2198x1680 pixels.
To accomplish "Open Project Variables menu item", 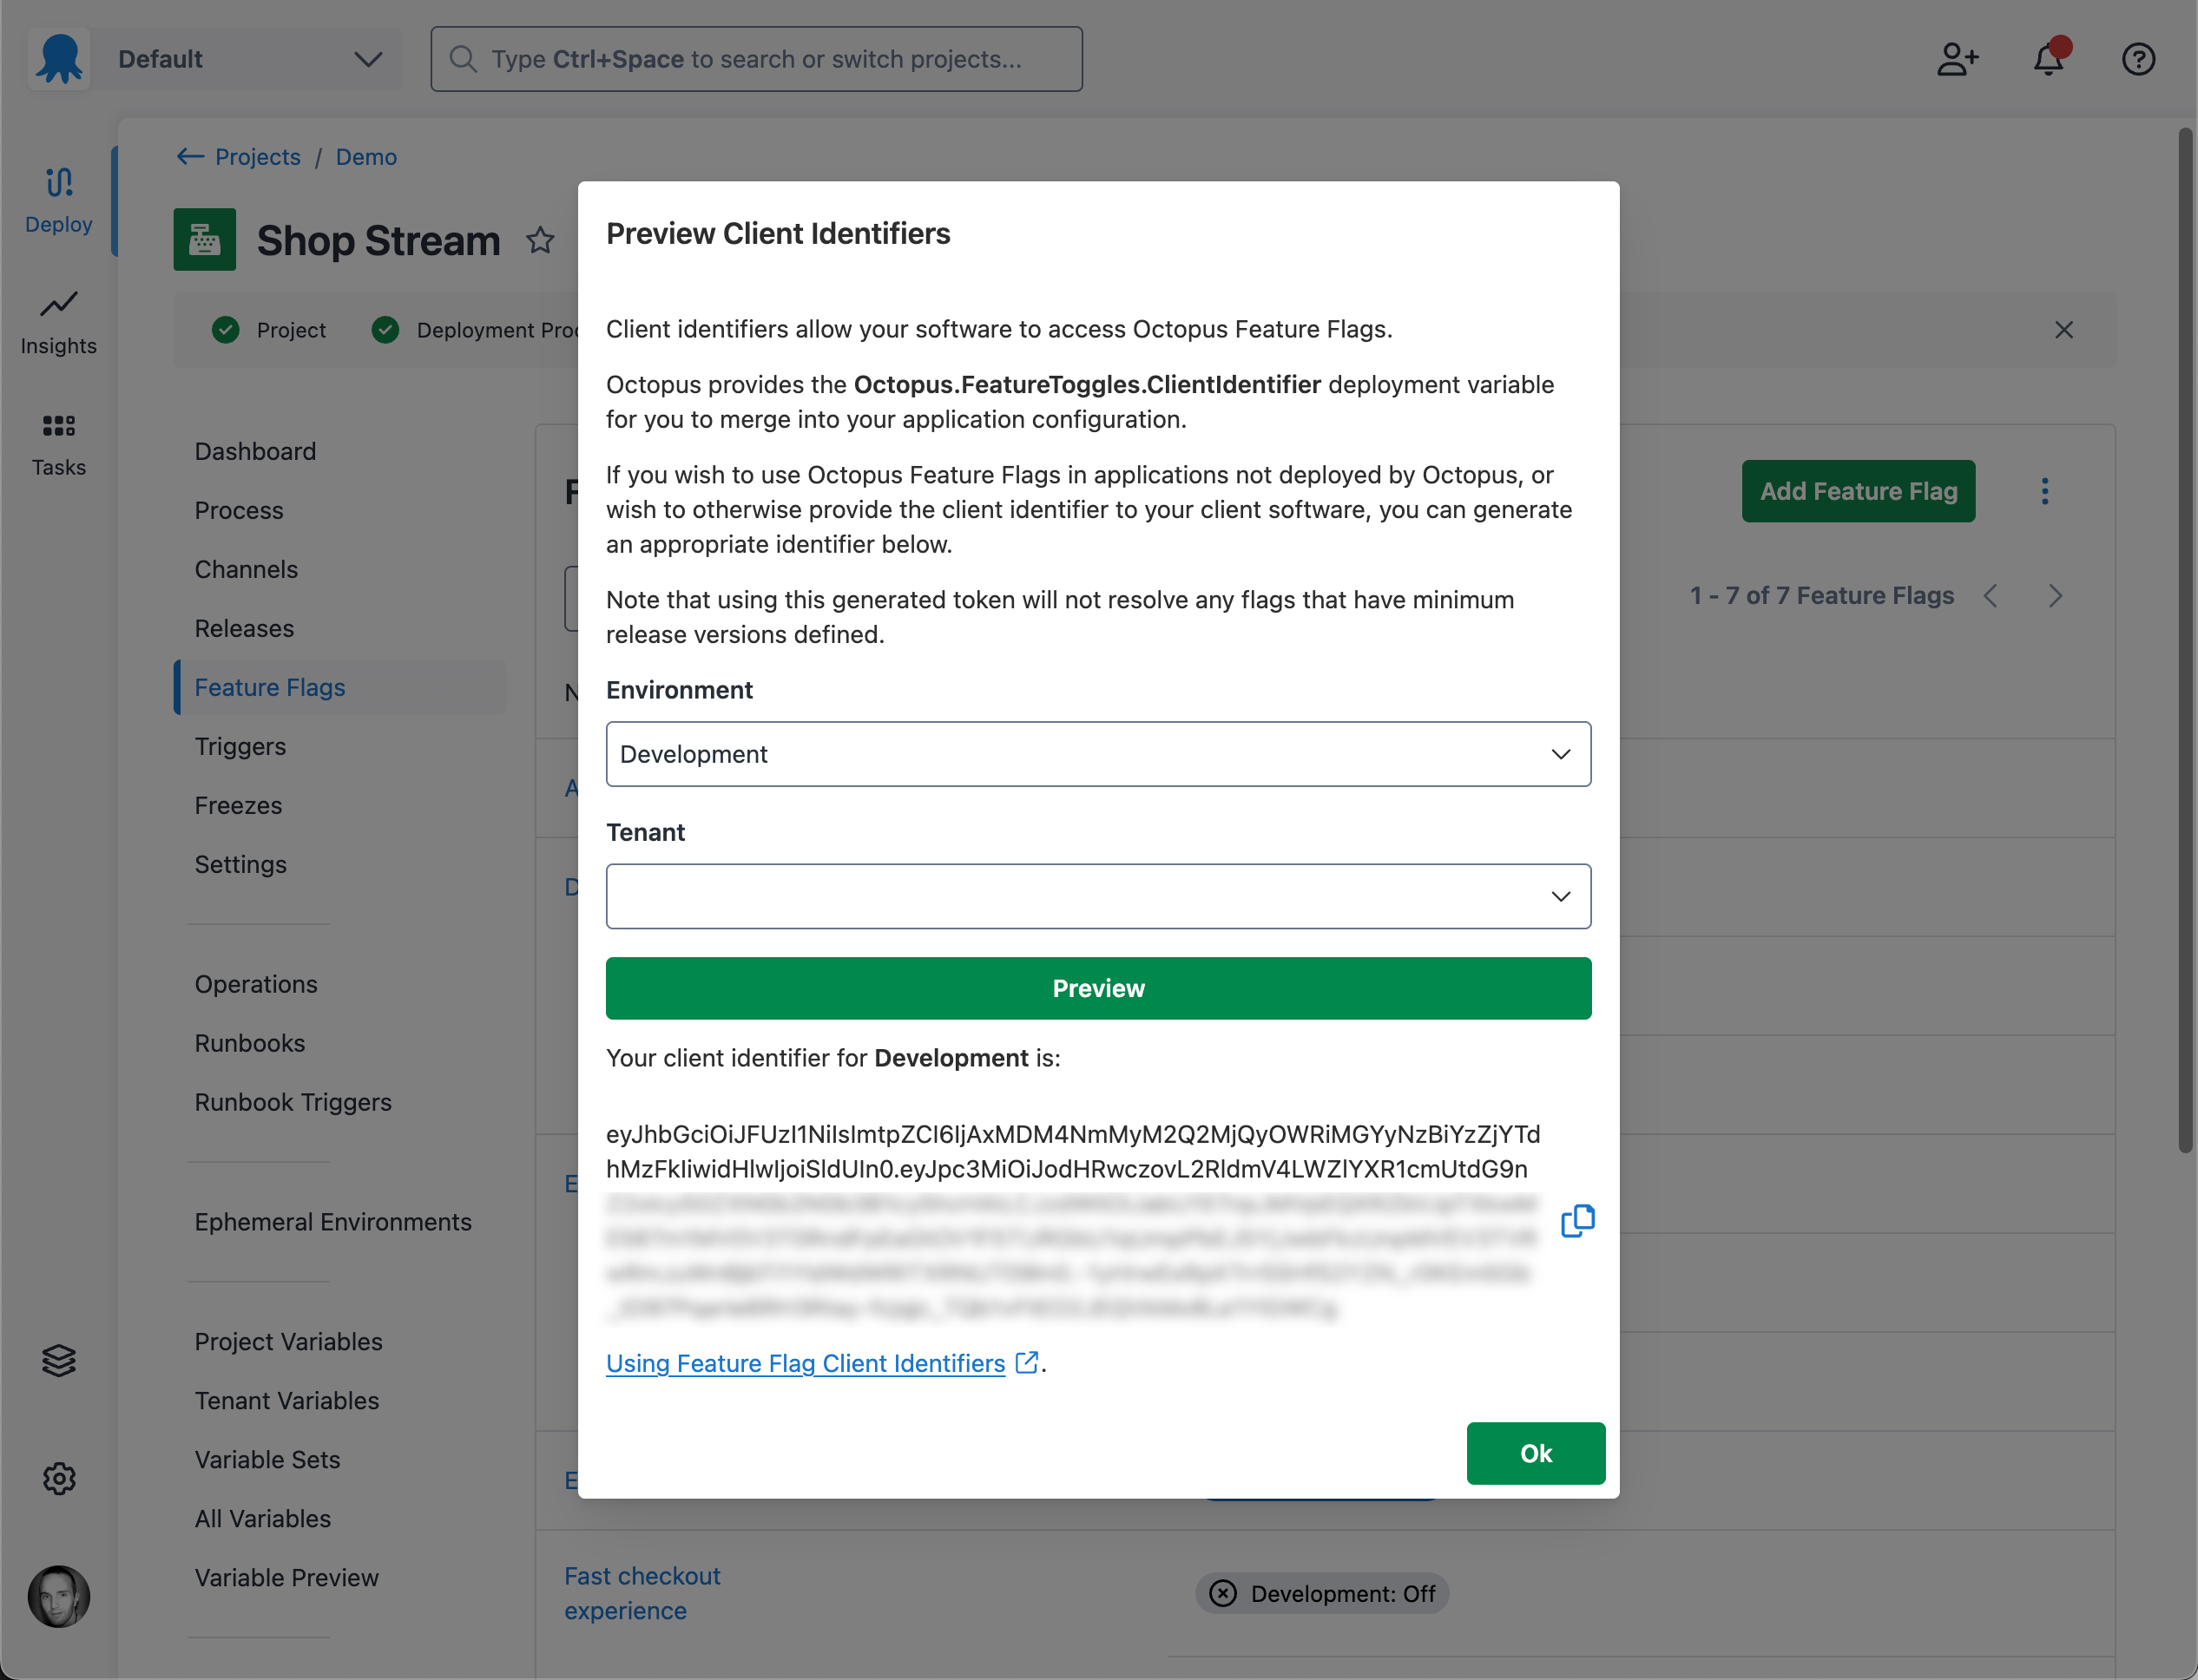I will (x=288, y=1341).
